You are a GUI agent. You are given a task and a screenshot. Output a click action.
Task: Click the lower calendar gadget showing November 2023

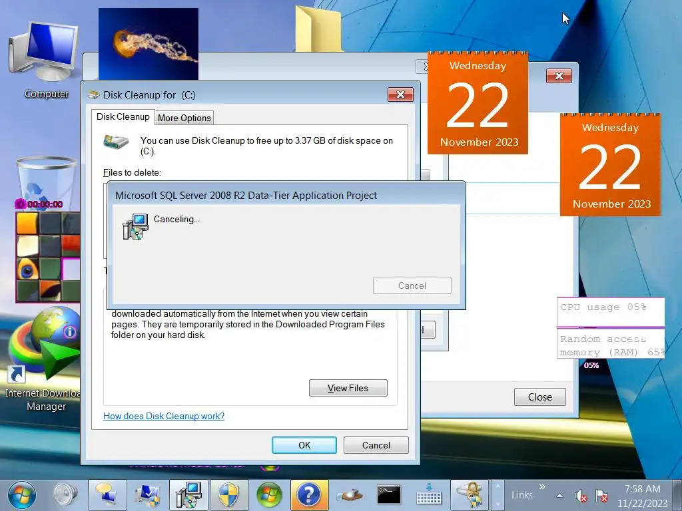(610, 165)
